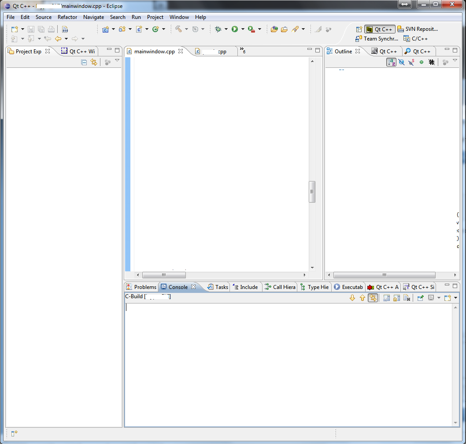Open Outline View Menu triangle
The width and height of the screenshot is (466, 444).
click(455, 60)
